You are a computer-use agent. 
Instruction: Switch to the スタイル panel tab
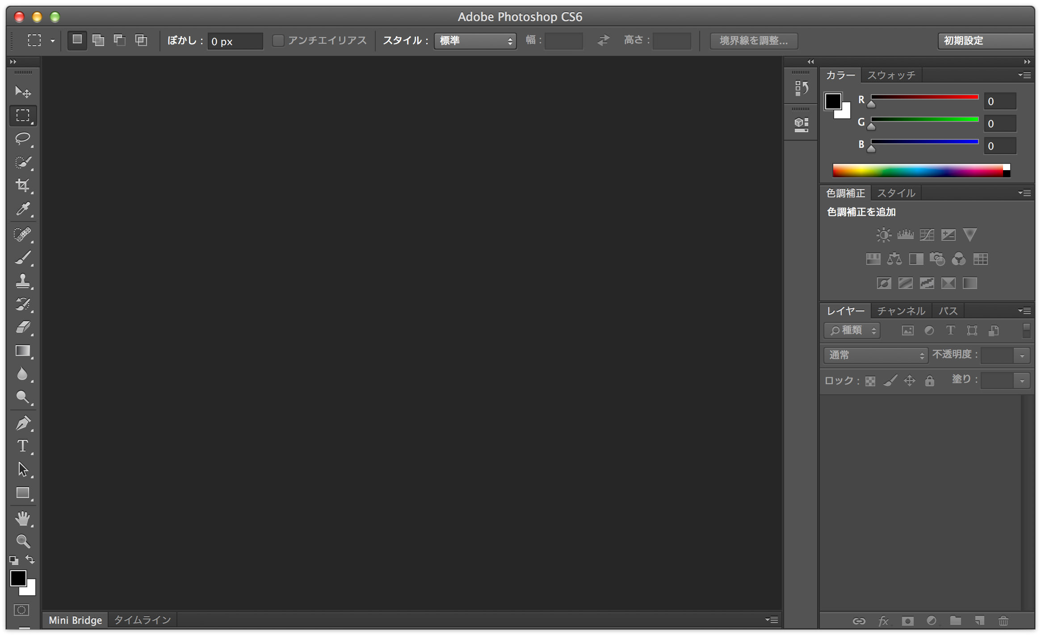coord(896,193)
